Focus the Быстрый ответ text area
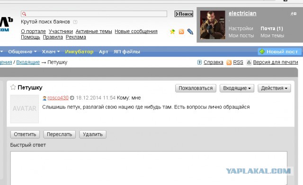The image size is (303, 185). (149, 168)
